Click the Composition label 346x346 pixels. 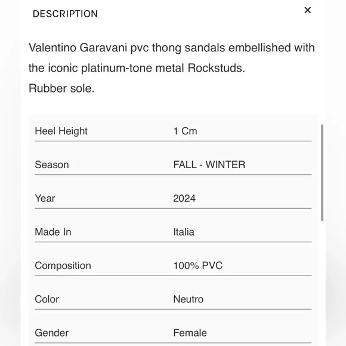[x=63, y=265]
